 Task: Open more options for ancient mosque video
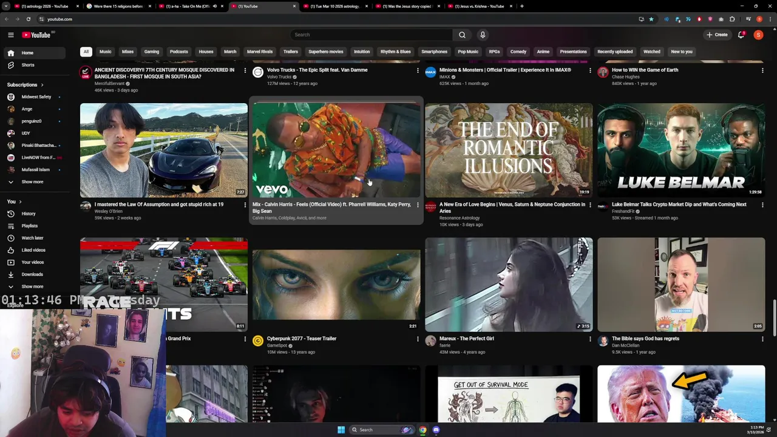click(x=245, y=70)
